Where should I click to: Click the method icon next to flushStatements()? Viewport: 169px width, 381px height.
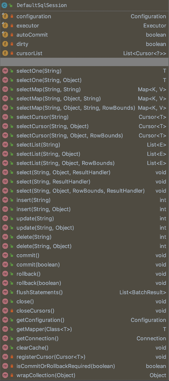point(5,292)
